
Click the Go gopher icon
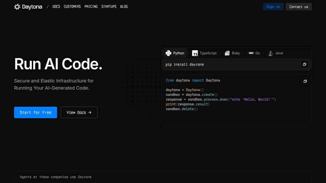pyautogui.click(x=251, y=53)
